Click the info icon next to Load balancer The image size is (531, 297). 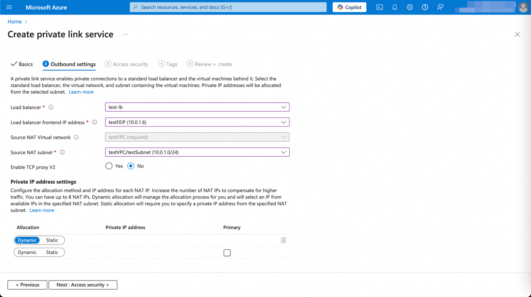pos(50,107)
